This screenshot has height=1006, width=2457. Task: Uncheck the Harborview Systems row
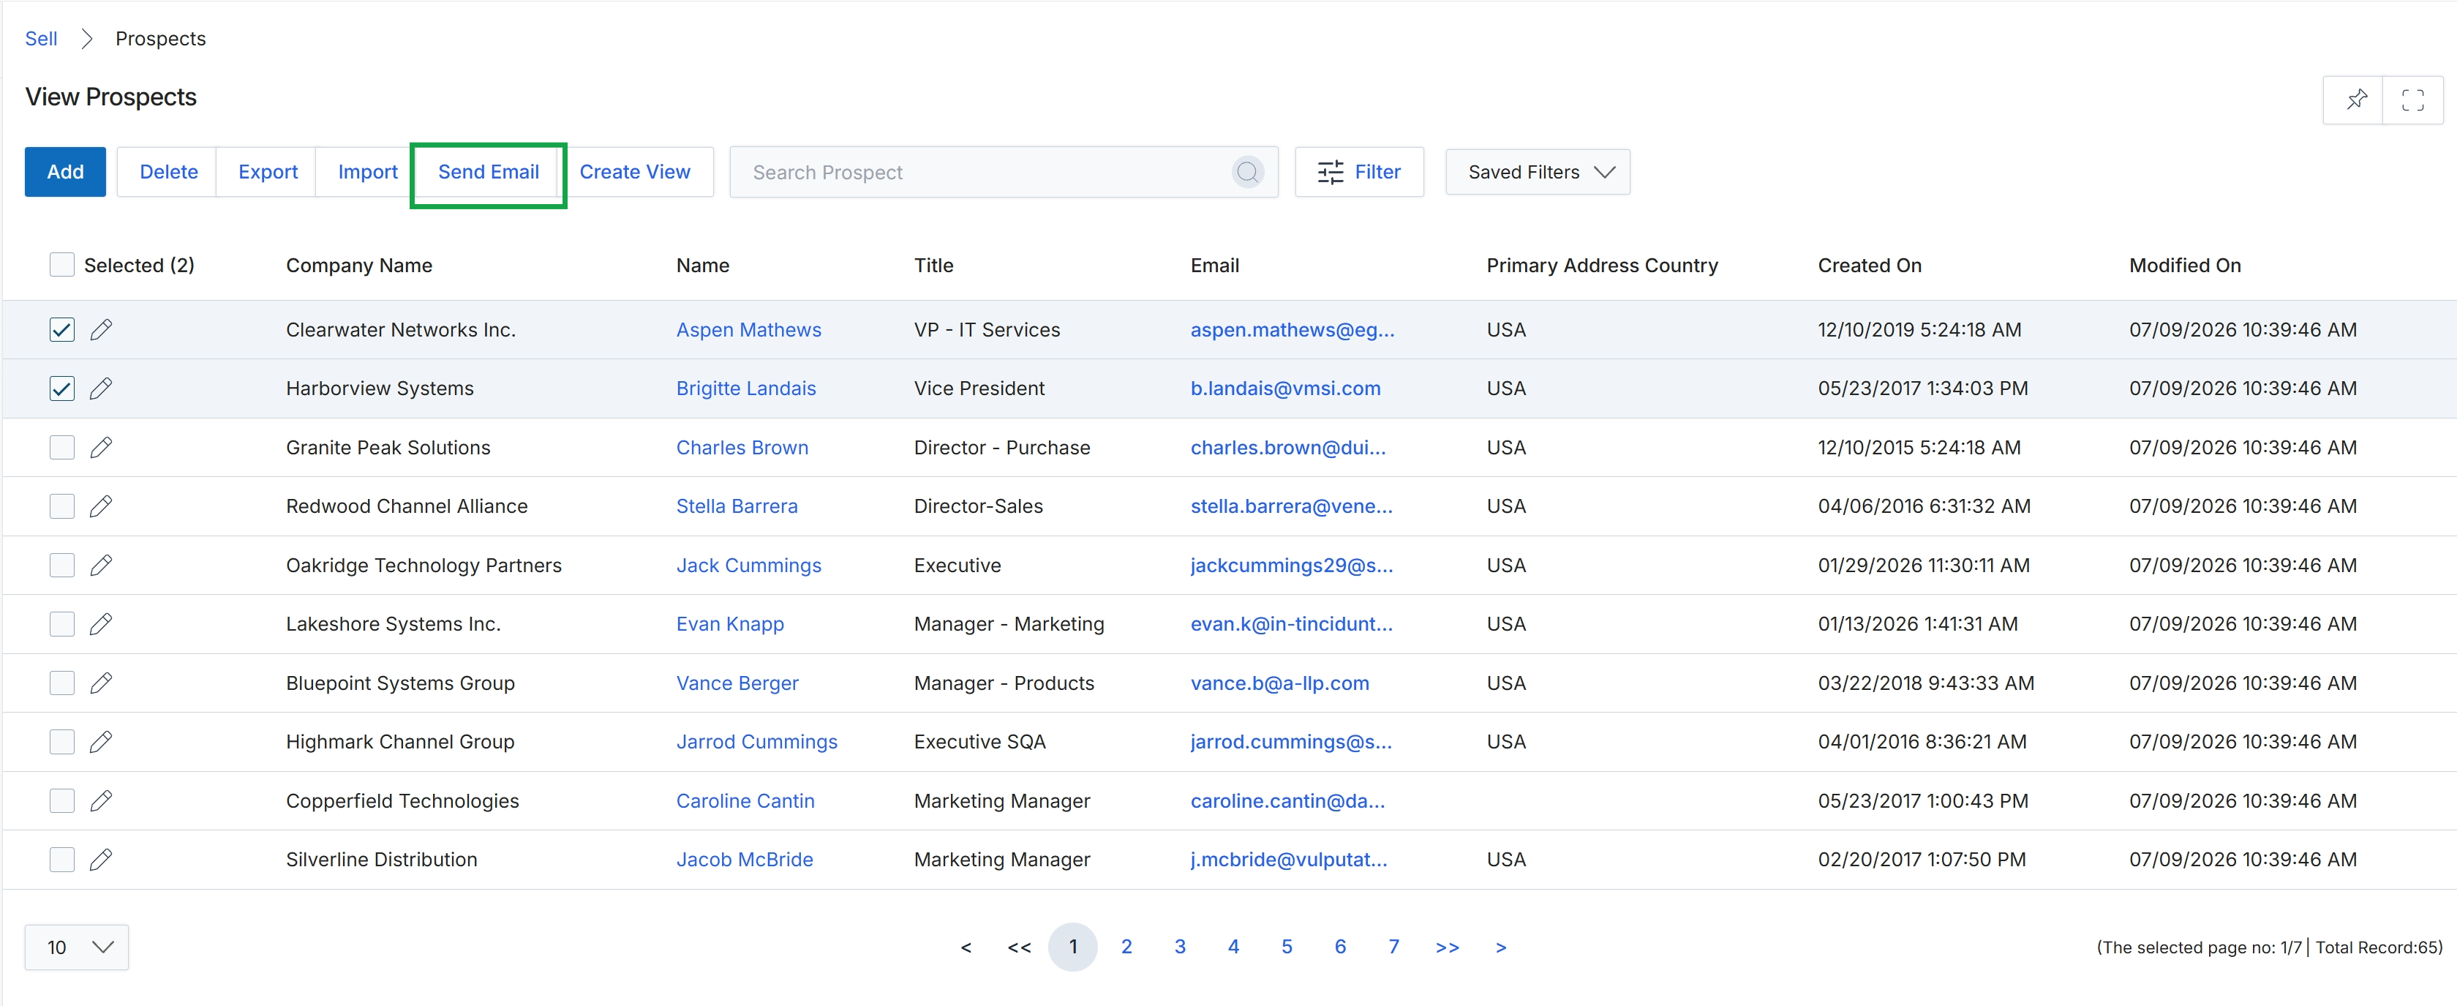click(62, 388)
